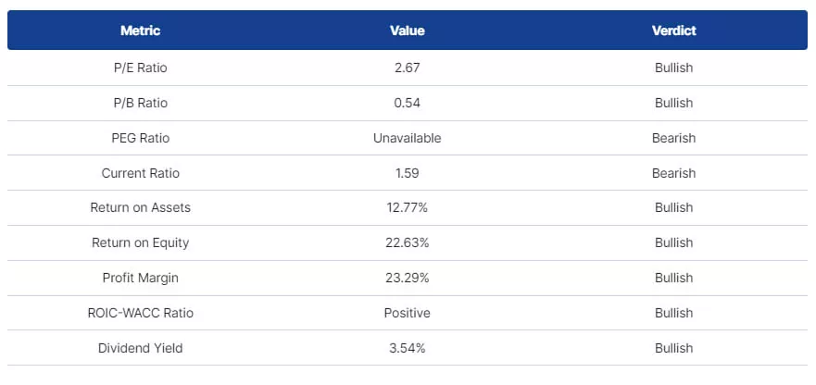This screenshot has width=816, height=385.
Task: Select the Unavailable PEG value cell
Action: point(408,138)
